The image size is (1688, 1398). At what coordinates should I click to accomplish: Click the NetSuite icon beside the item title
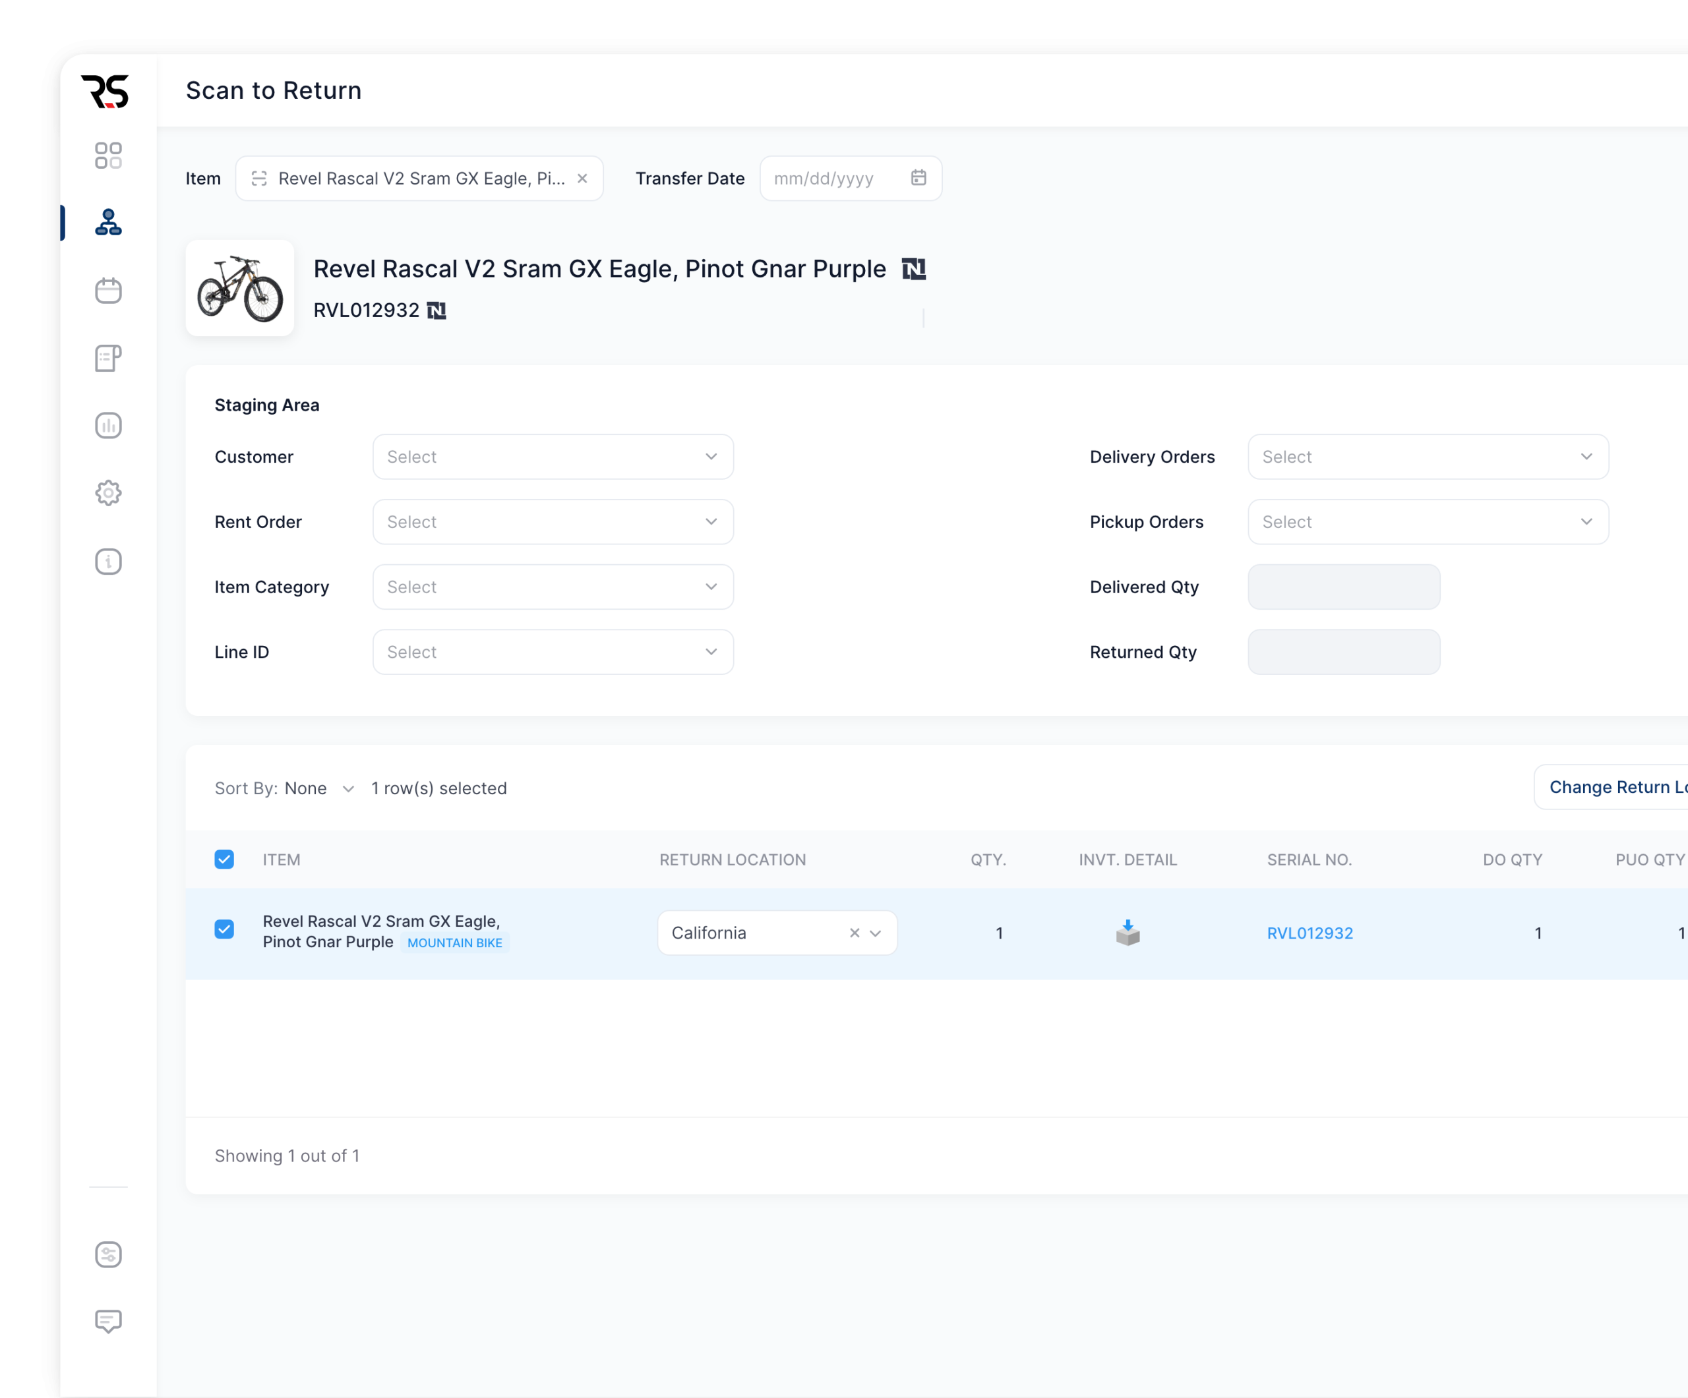[914, 268]
